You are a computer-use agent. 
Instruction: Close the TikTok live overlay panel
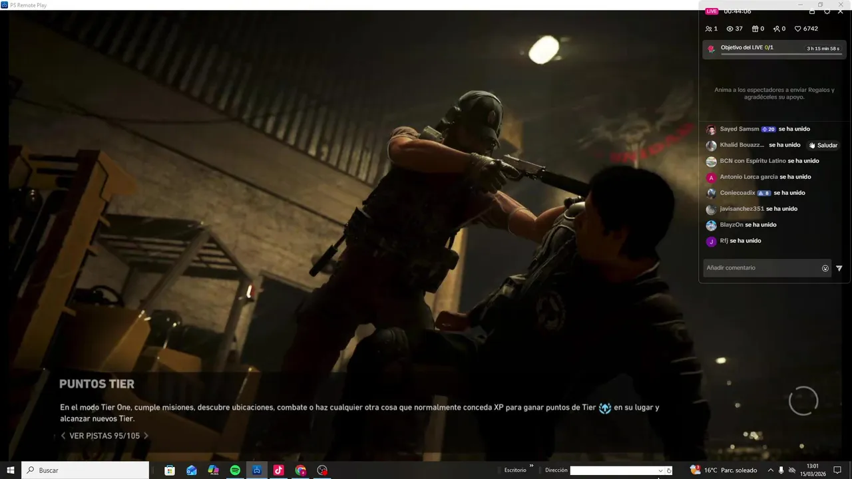841,11
